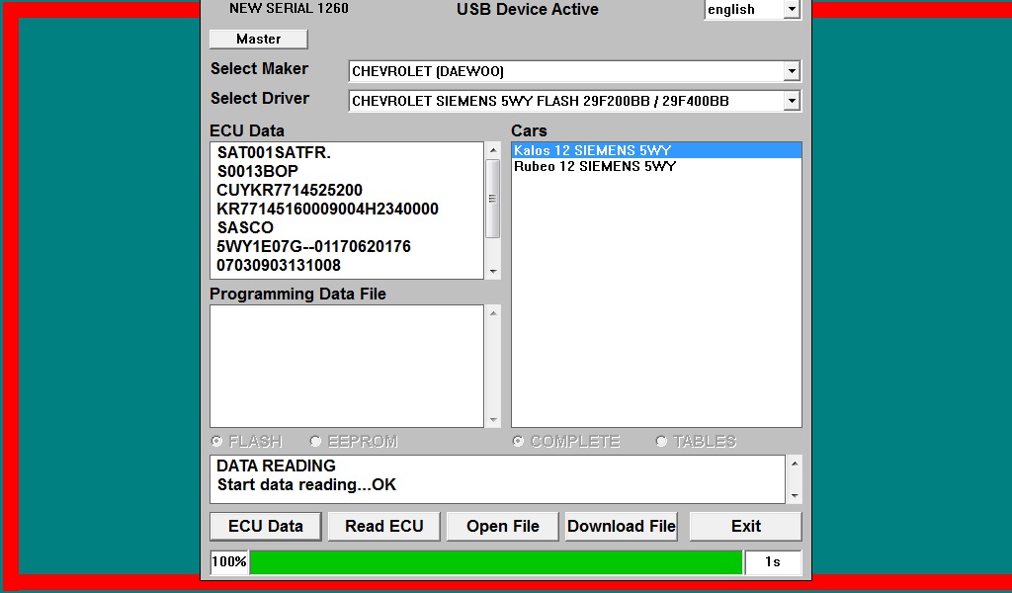Click the USB Device Active status text
This screenshot has width=1012, height=593.
point(528,9)
